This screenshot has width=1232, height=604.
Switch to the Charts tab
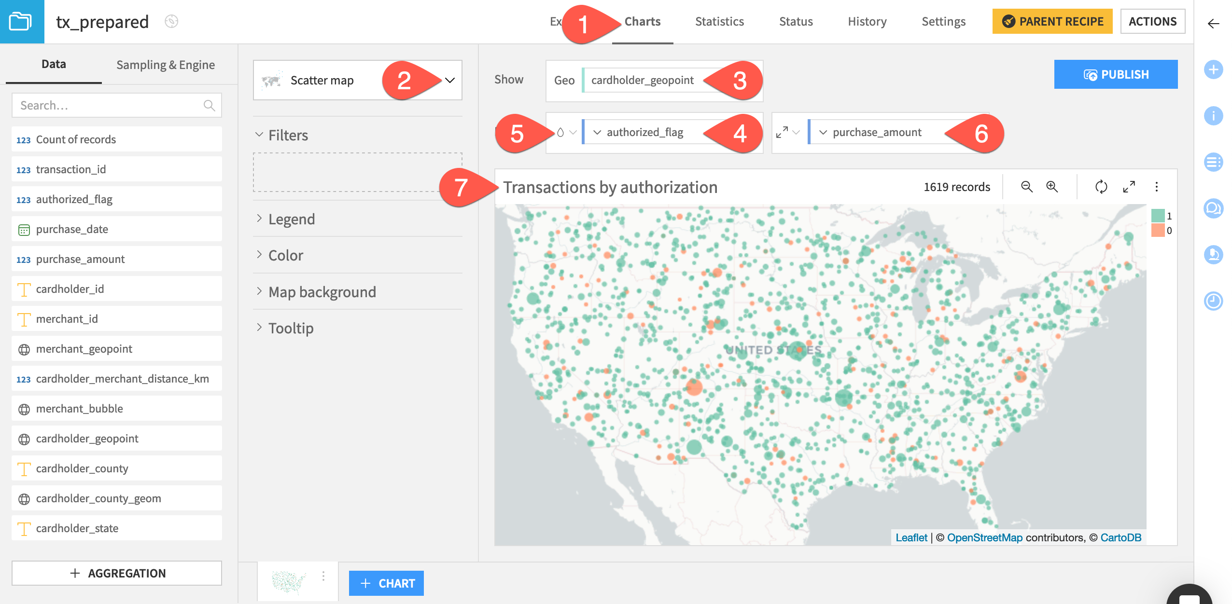643,22
